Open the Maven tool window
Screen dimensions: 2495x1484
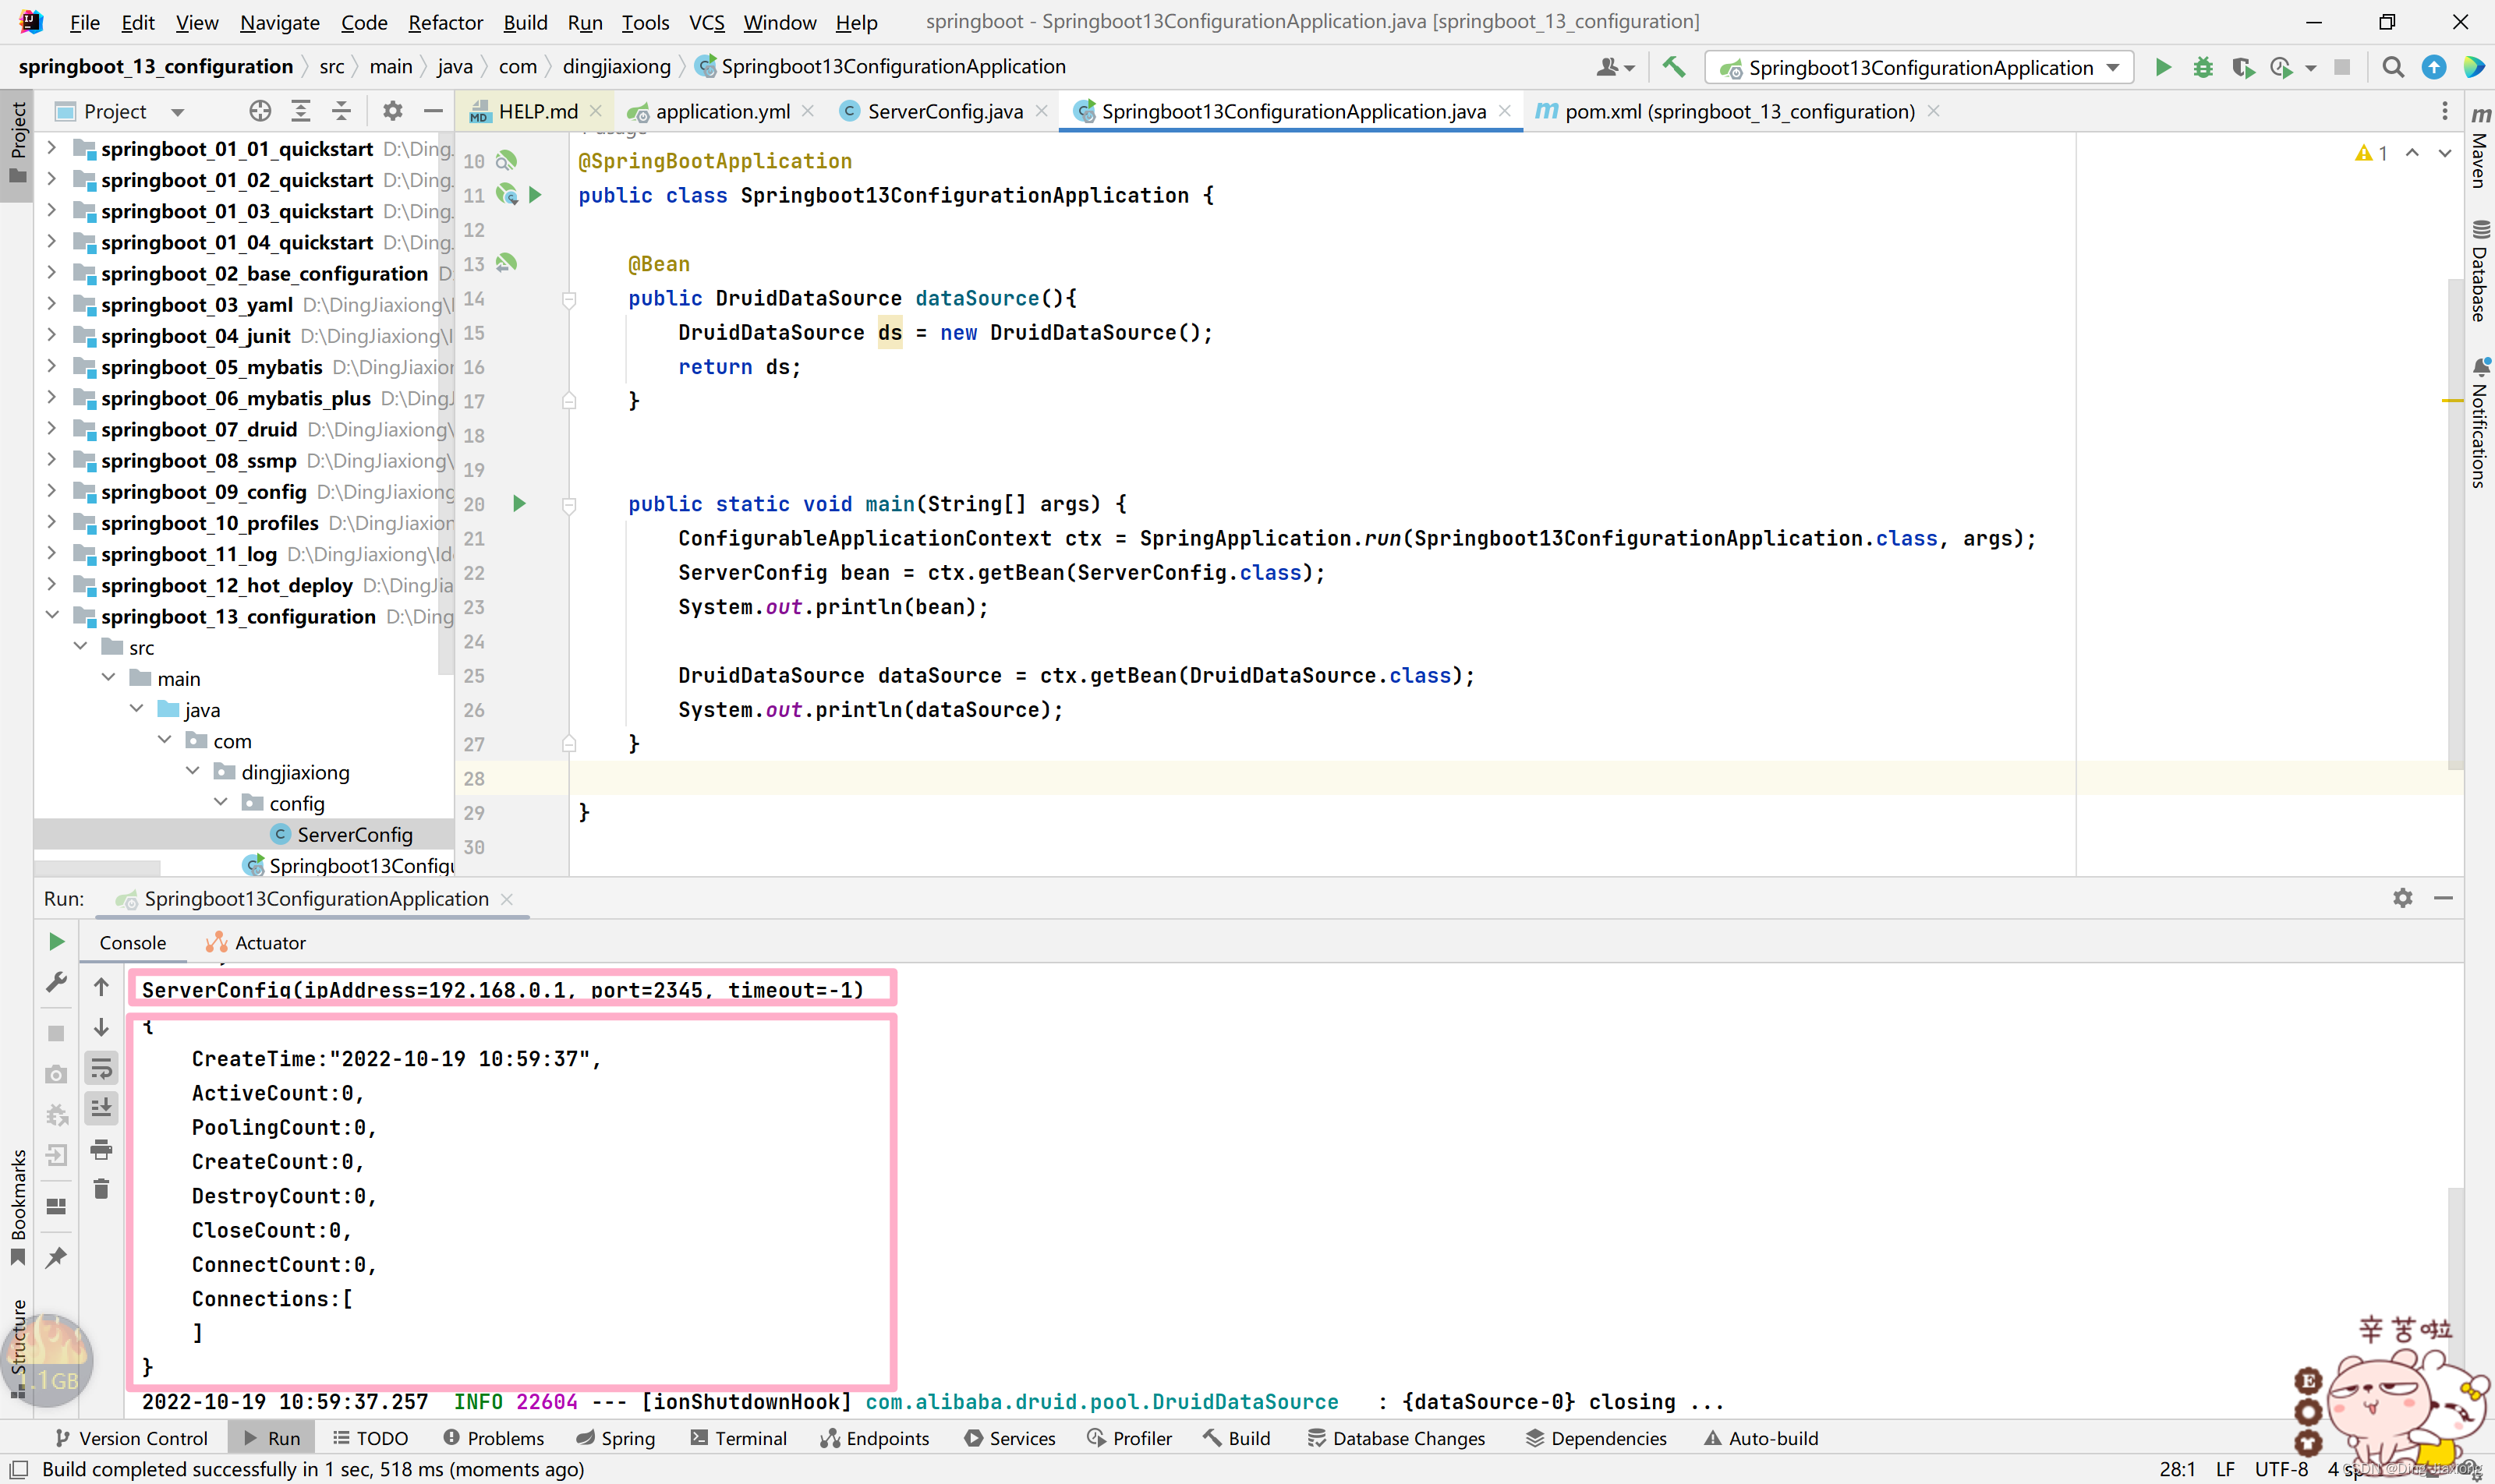click(2481, 147)
